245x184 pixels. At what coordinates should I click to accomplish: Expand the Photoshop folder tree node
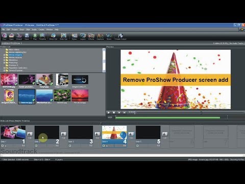[4, 63]
